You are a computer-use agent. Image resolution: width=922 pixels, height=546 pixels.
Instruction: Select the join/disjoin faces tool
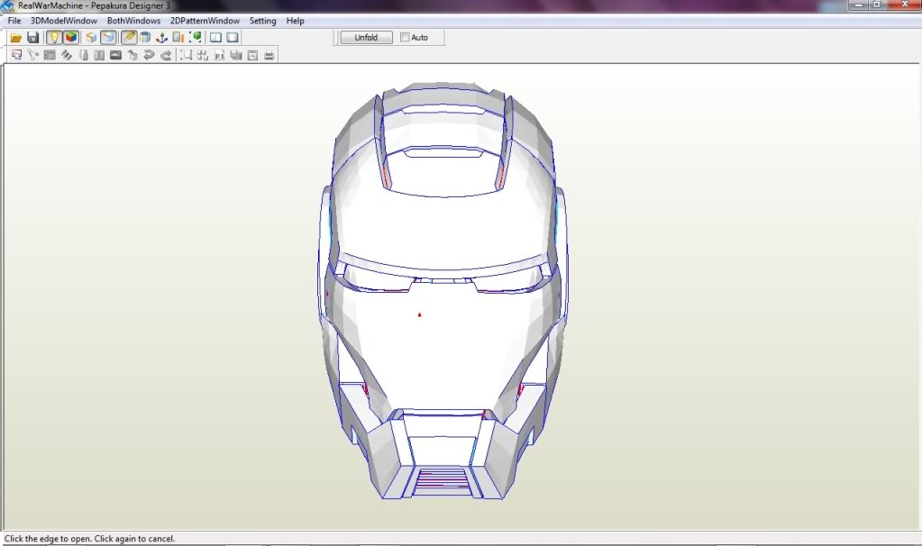tap(33, 55)
